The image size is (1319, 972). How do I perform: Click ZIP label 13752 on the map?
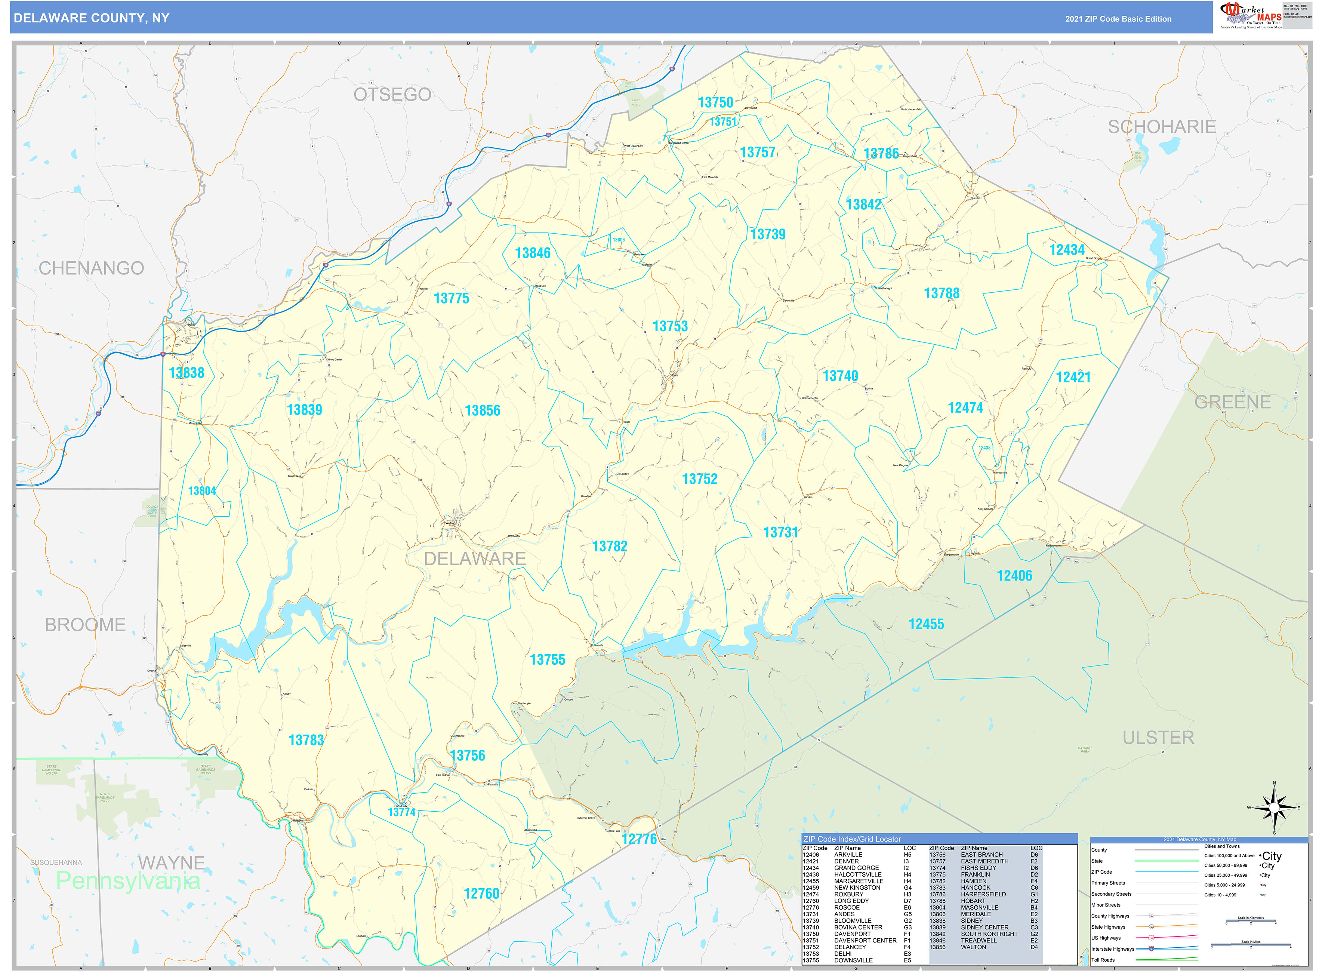700,479
